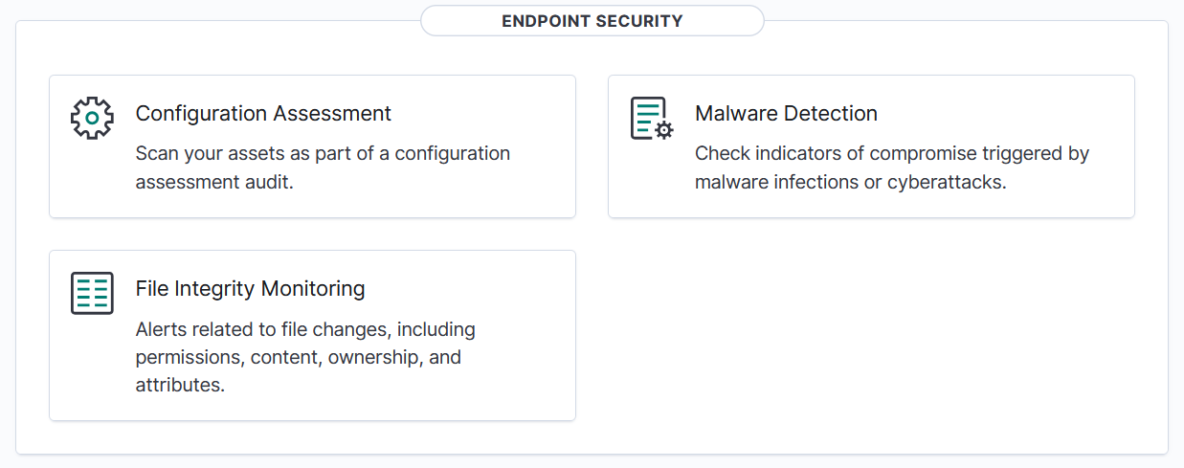Click the File Integrity Monitoring list icon
The image size is (1184, 468).
pyautogui.click(x=92, y=293)
